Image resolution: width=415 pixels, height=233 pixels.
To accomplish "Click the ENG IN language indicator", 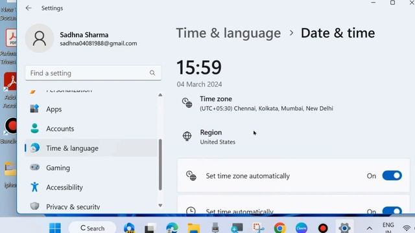I will 388,227.
